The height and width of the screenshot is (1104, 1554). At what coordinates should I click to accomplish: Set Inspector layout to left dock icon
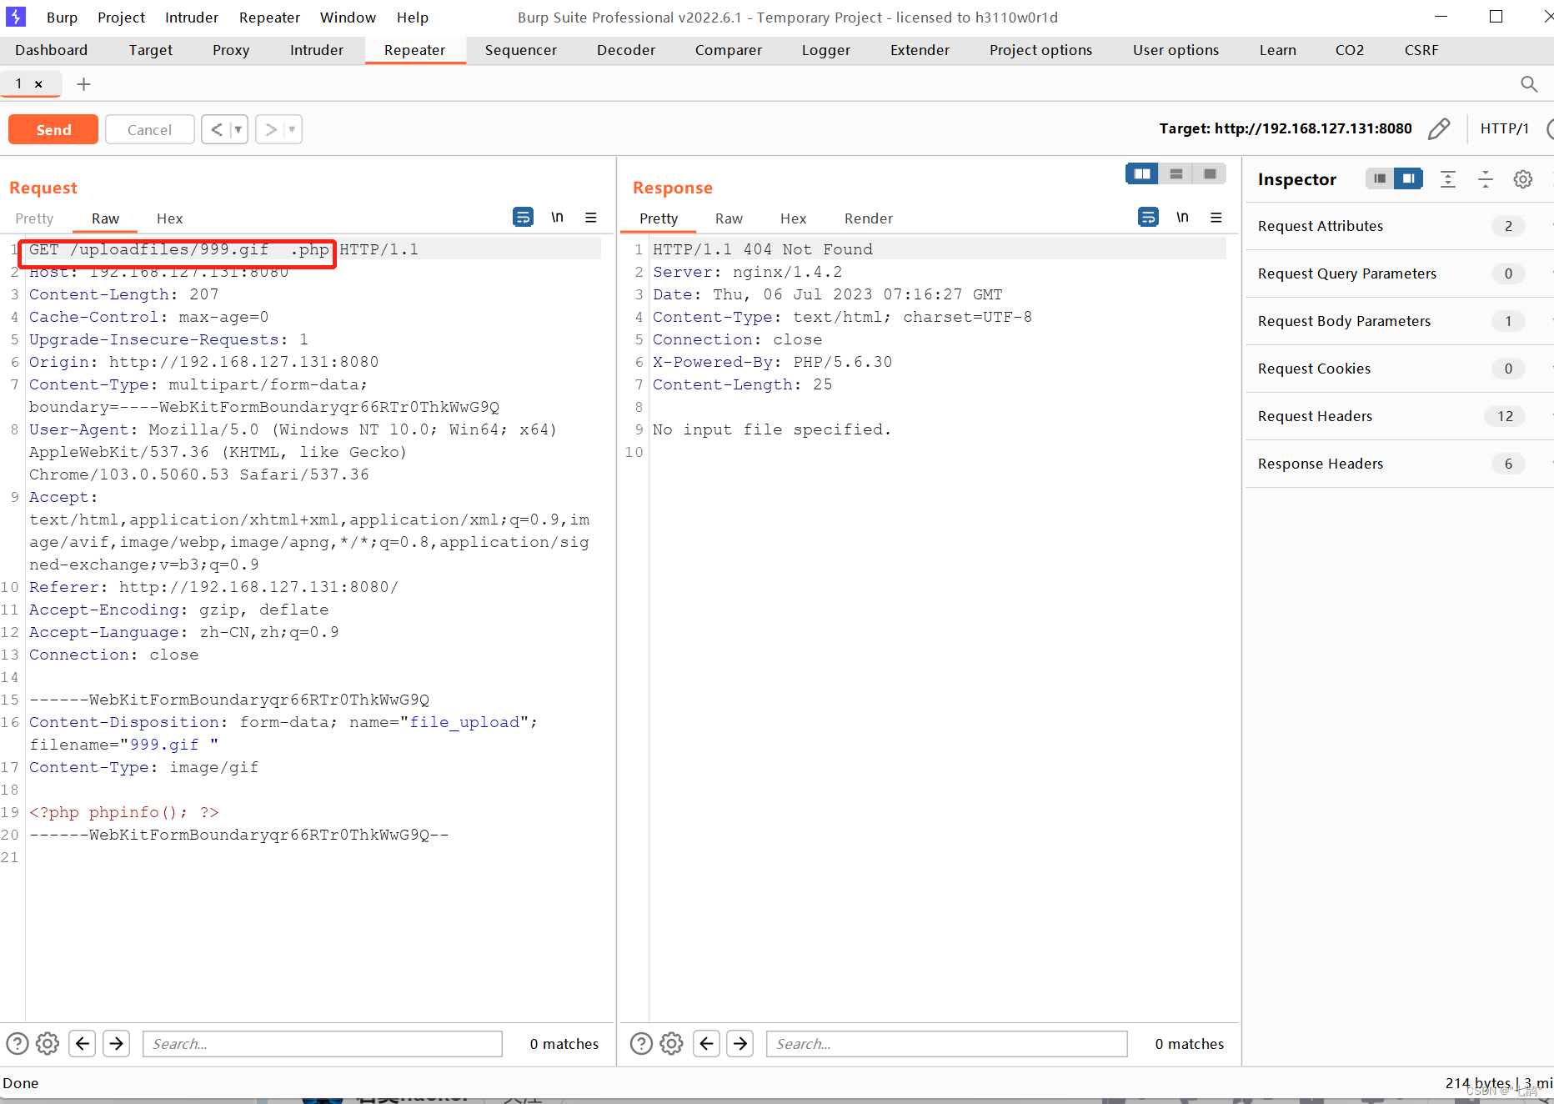(1380, 178)
